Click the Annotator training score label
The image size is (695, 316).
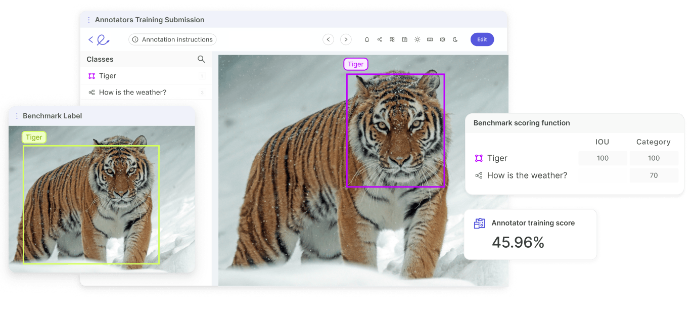[x=533, y=223]
